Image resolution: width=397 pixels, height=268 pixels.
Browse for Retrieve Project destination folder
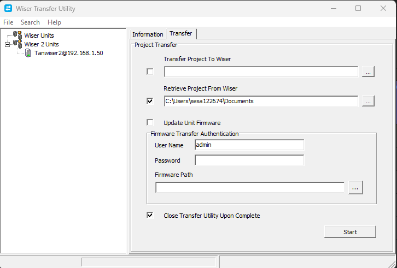point(368,101)
